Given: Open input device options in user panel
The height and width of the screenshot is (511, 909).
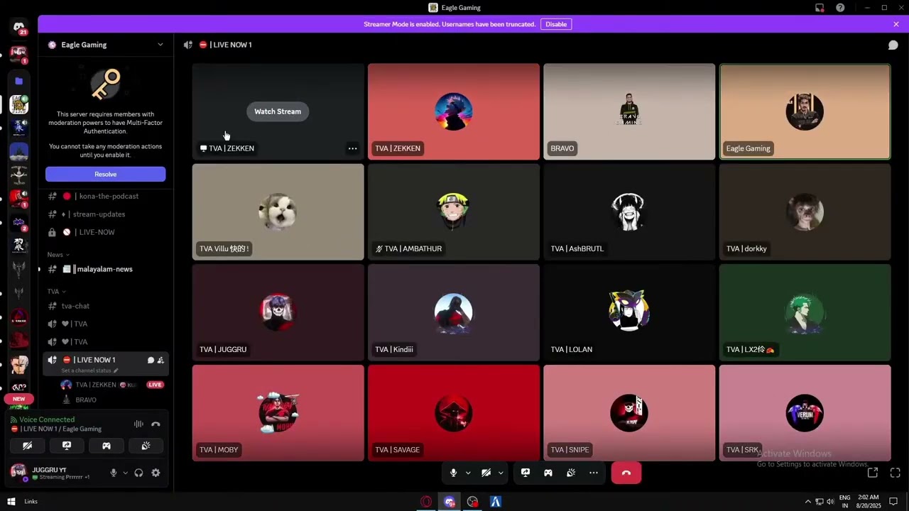Looking at the screenshot, I should 126,473.
